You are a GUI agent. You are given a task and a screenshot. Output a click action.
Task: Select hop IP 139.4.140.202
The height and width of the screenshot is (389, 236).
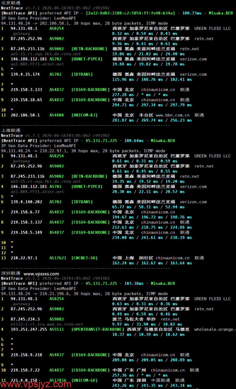(x=26, y=202)
